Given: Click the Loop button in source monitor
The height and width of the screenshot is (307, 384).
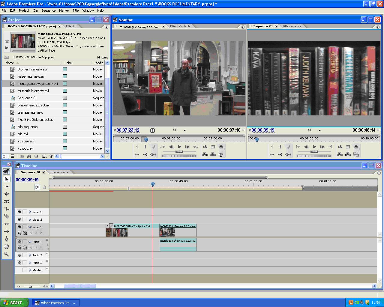Looking at the screenshot, I should click(205, 147).
